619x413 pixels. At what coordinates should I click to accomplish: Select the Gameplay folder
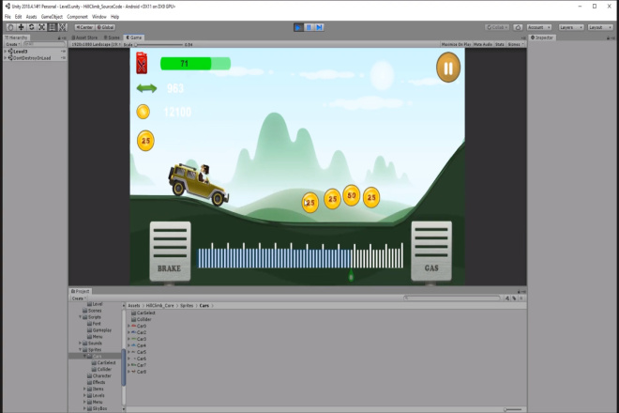pyautogui.click(x=99, y=330)
